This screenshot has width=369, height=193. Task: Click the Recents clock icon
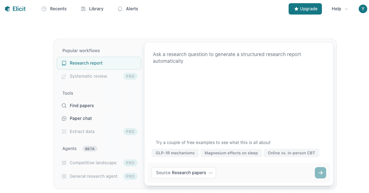(x=44, y=9)
